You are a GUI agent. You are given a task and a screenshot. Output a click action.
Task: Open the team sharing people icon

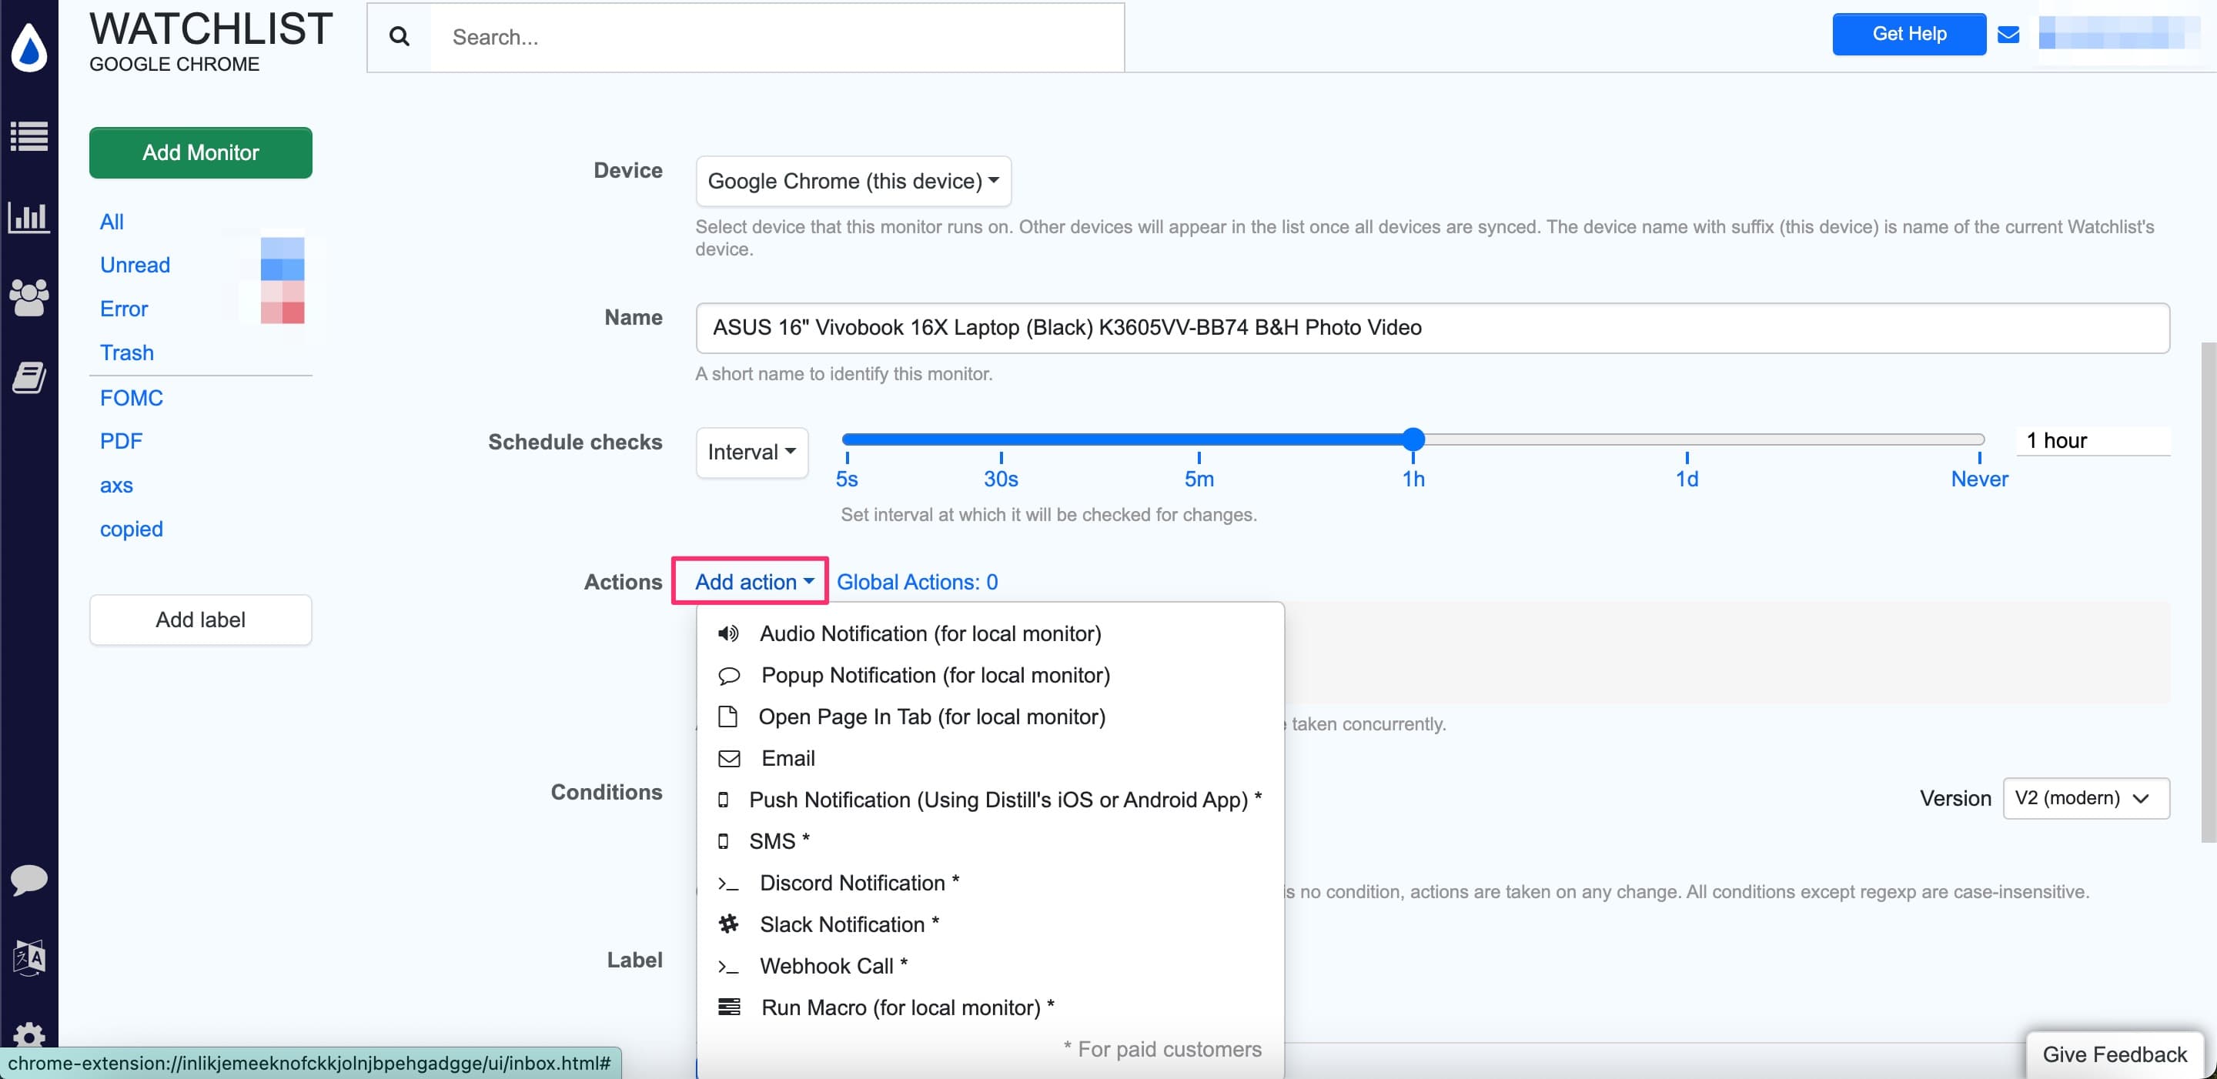pyautogui.click(x=28, y=296)
